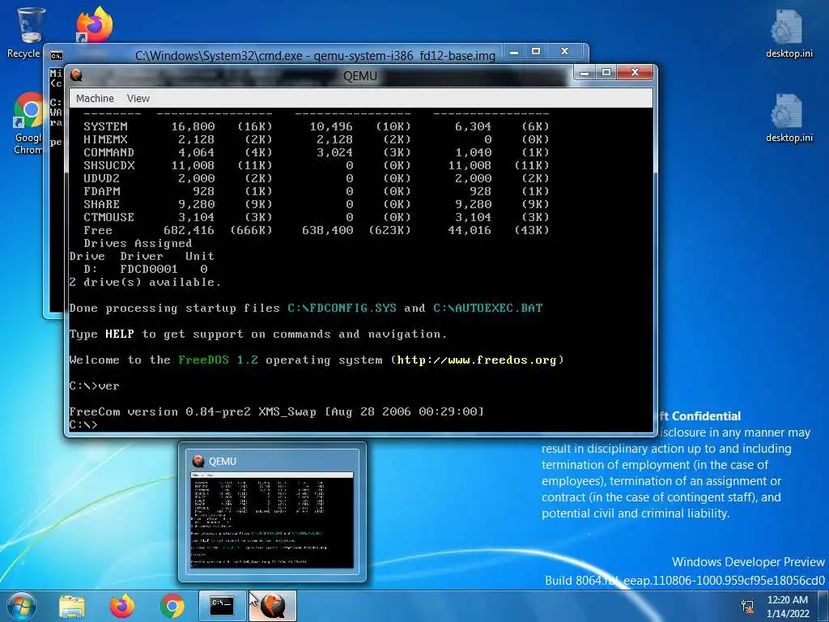Click the network tray icon
Screen dimensions: 829x622
click(747, 607)
